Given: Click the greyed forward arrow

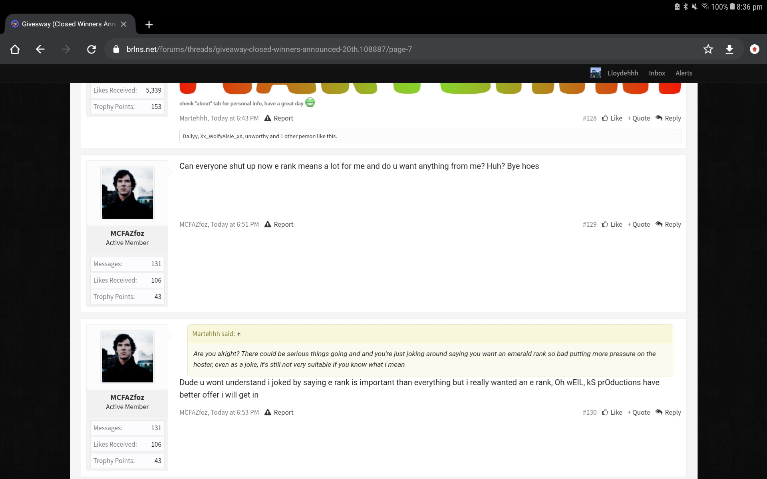Looking at the screenshot, I should [66, 49].
